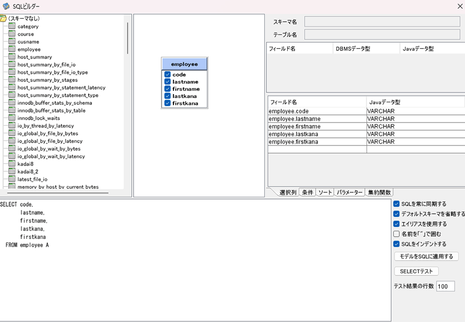This screenshot has height=322, width=465.
Task: Toggle デフォルトスキーマを省略する checkbox
Action: pos(397,214)
